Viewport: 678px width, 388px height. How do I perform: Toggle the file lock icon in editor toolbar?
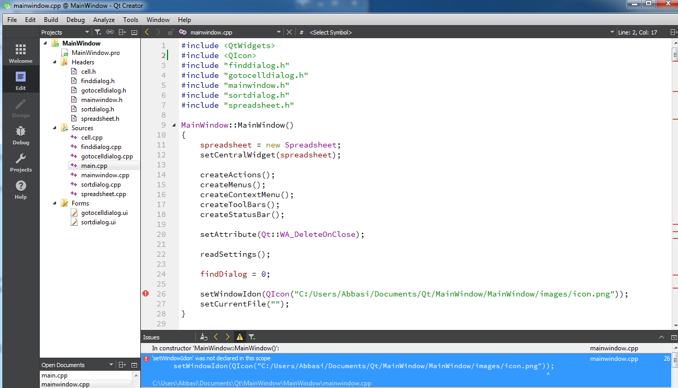(170, 32)
